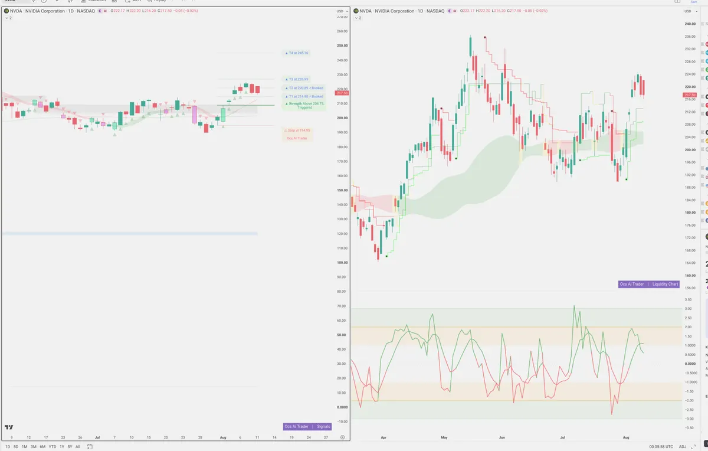
Task: Click the light-blue horizontal zone on left chart
Action: [130, 234]
